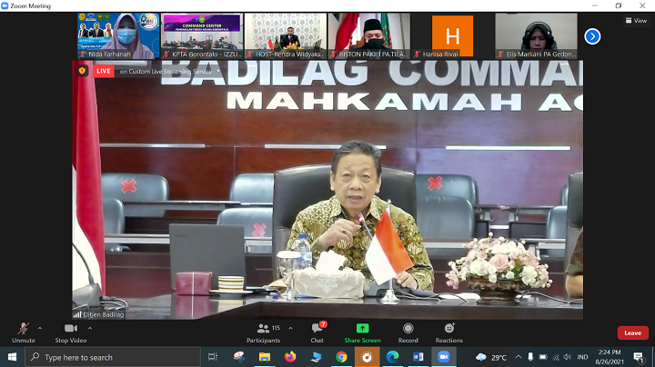Stop Video camera

click(70, 330)
